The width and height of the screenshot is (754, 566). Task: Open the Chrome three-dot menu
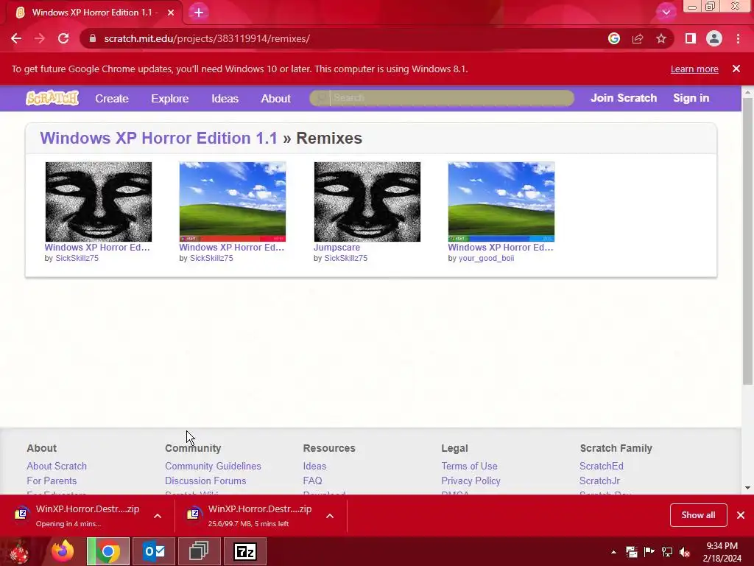(738, 38)
